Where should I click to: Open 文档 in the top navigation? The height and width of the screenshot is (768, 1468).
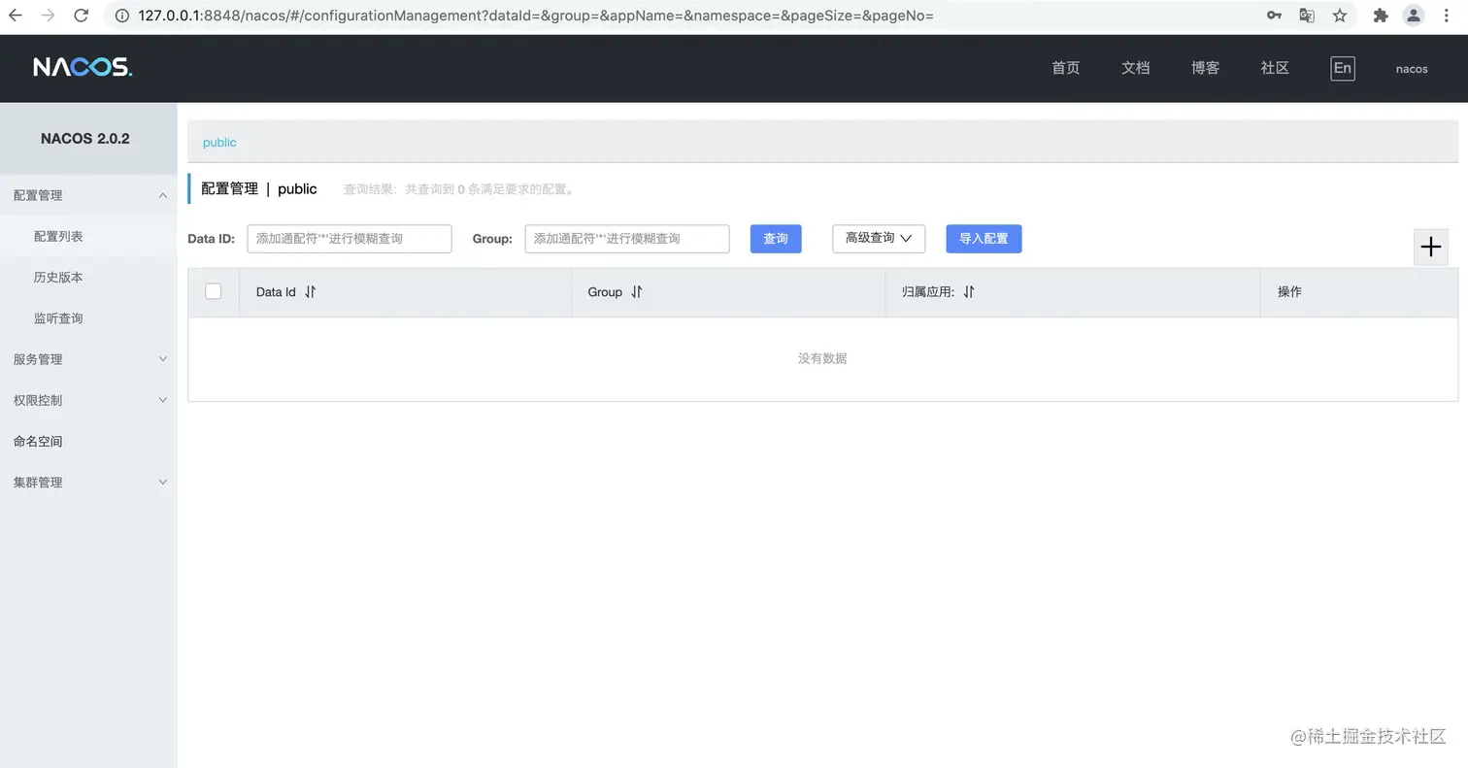click(x=1136, y=68)
